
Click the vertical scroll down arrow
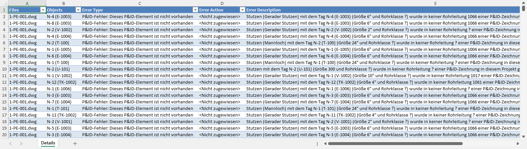point(524,137)
